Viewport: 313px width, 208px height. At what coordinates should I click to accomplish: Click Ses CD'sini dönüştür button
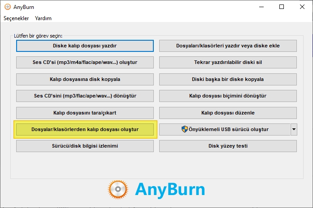tap(85, 96)
